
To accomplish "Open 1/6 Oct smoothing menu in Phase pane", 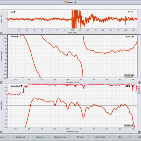I will tap(129, 76).
